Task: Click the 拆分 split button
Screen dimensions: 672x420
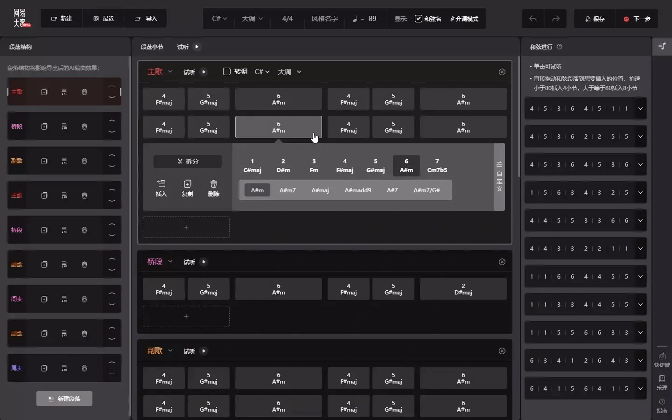Action: 188,161
